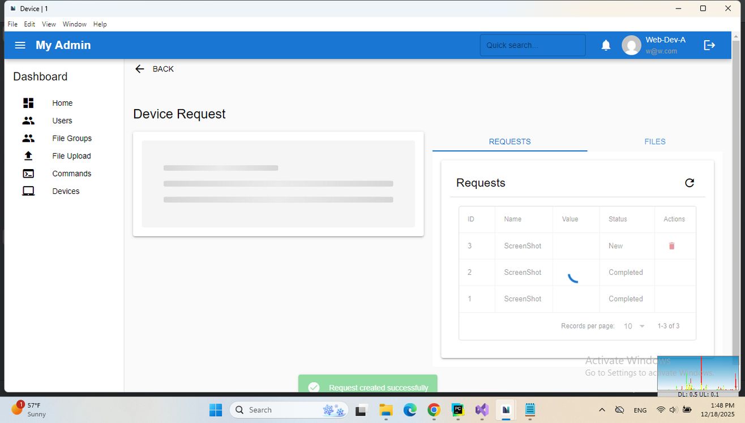Open Home from the sidebar
Viewport: 745px width, 423px height.
click(62, 103)
